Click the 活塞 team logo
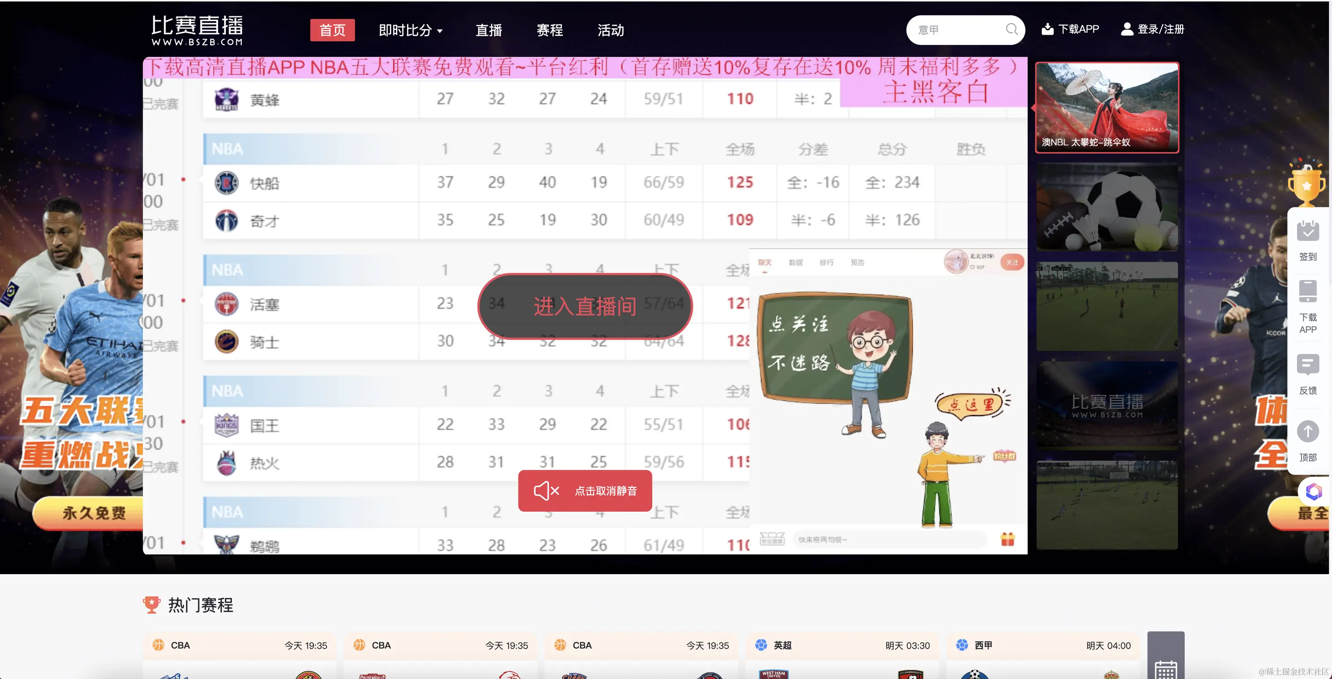1332x679 pixels. pos(226,304)
